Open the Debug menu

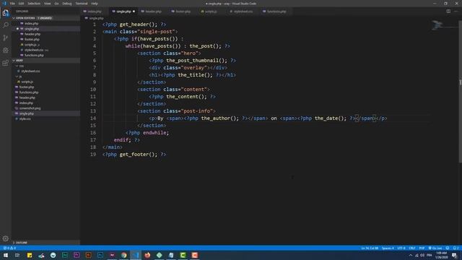(67, 4)
